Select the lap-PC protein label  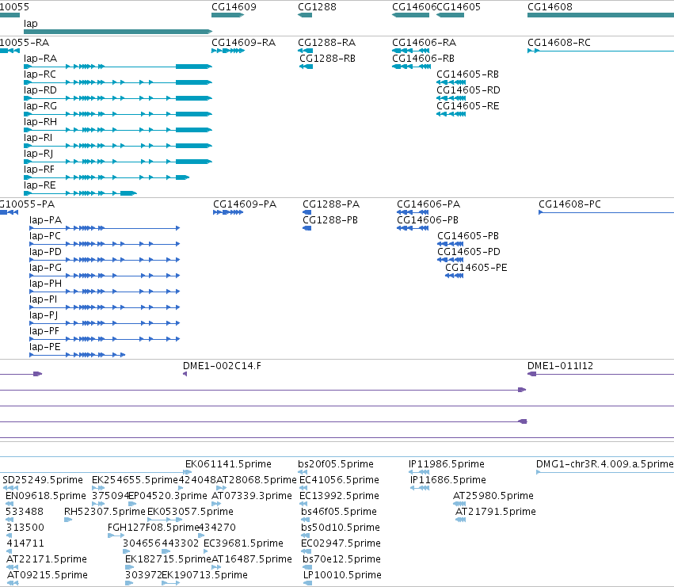click(x=45, y=236)
